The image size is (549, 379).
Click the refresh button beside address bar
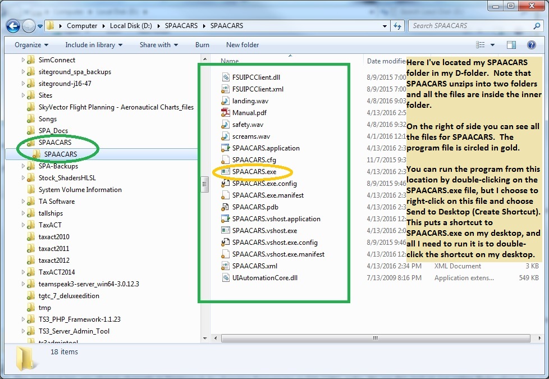pyautogui.click(x=397, y=26)
